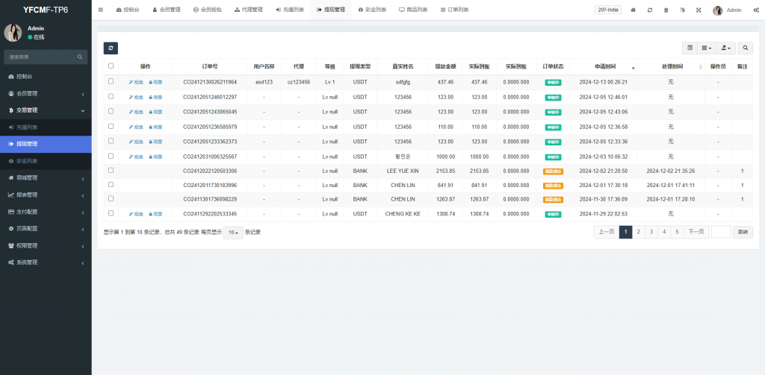765x375 pixels.
Task: Click 拒绝 for the asd123 withdrawal
Action: click(x=136, y=82)
